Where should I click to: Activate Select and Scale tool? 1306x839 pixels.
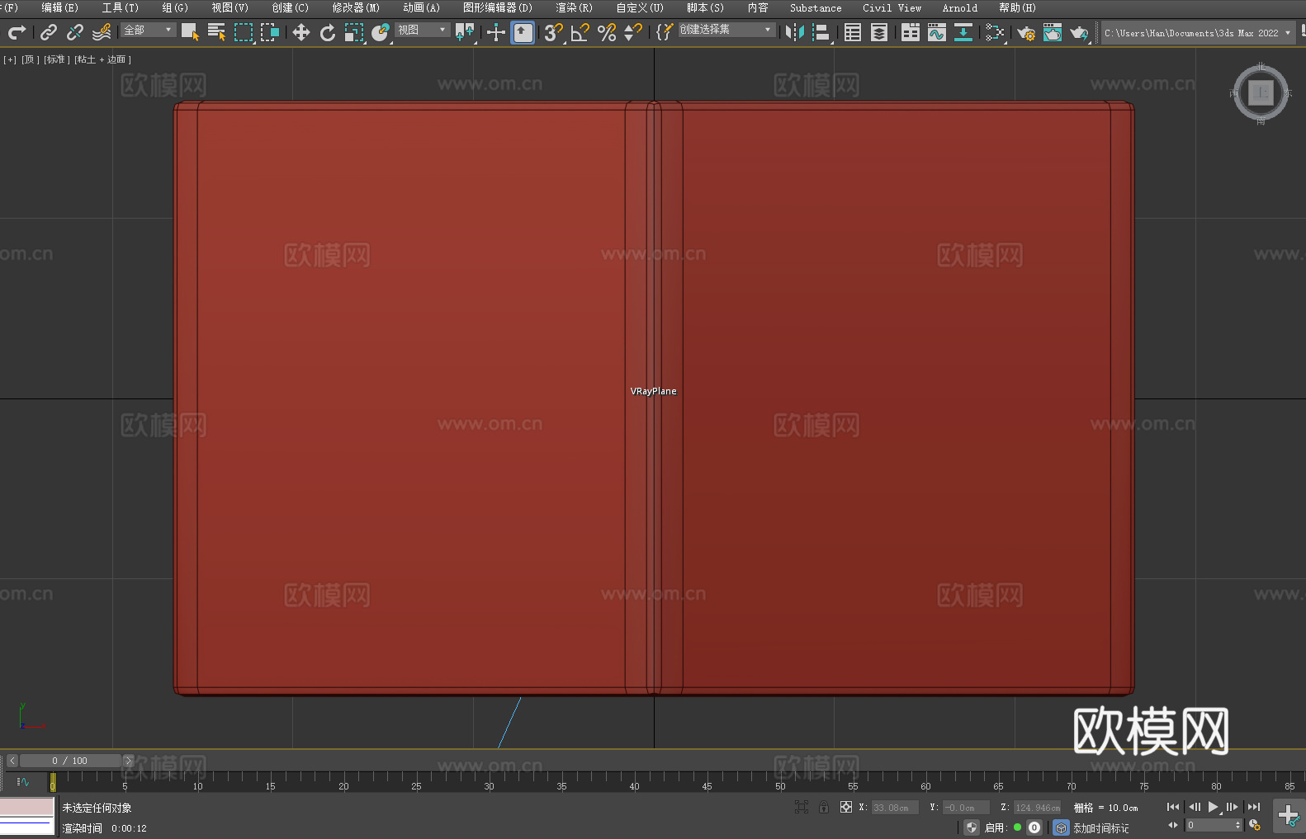pos(354,32)
